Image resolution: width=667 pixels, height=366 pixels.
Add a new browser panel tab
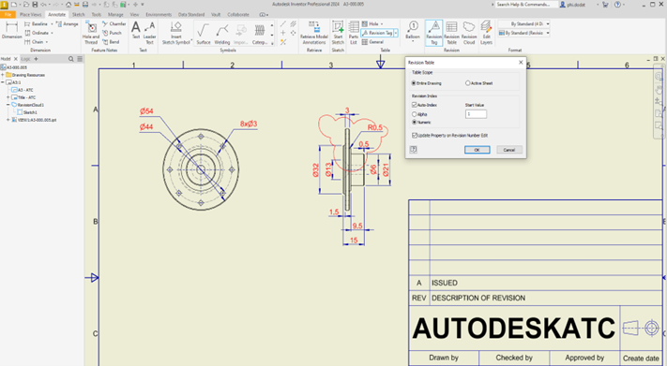coord(37,59)
